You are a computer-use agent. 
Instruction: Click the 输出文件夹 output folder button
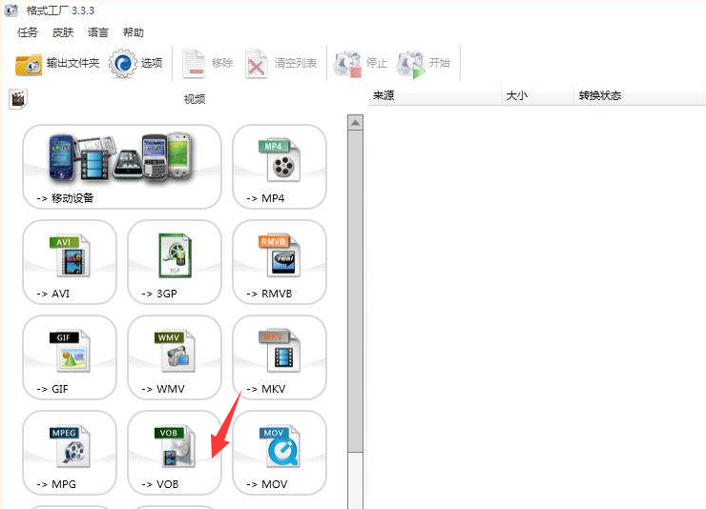pos(58,64)
